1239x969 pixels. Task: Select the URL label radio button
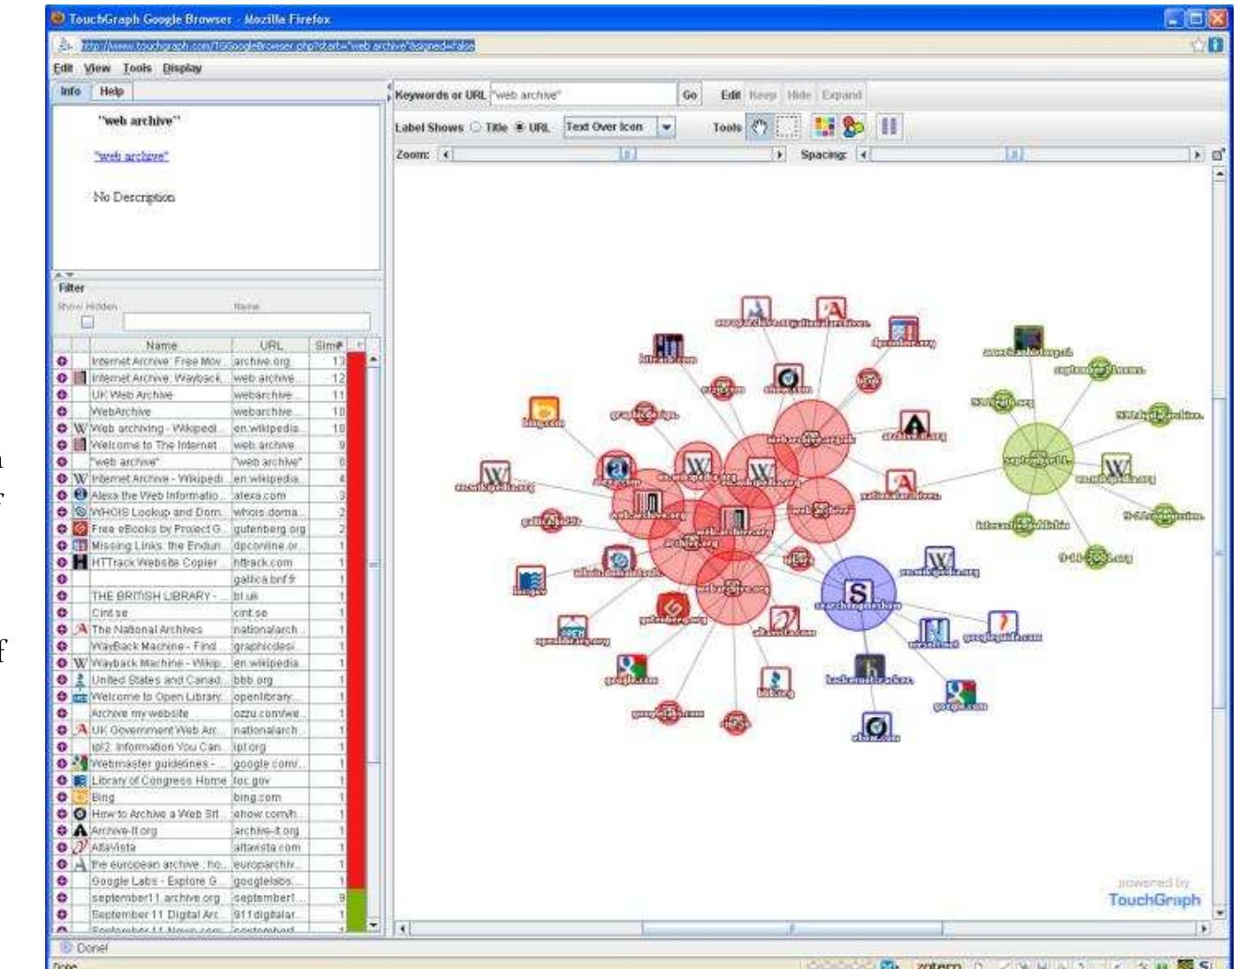click(520, 127)
